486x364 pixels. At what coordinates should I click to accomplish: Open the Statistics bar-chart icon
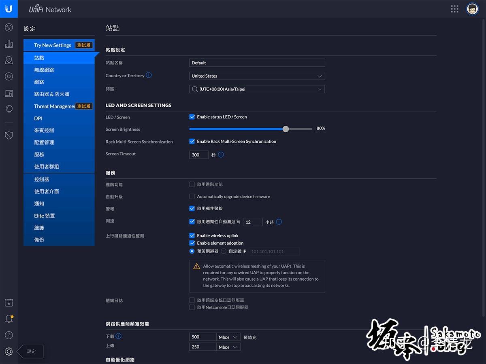pyautogui.click(x=9, y=43)
